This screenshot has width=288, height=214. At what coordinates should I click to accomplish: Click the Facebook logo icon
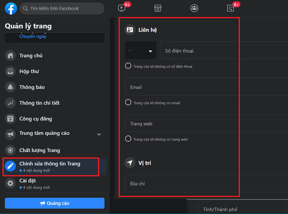coord(11,8)
